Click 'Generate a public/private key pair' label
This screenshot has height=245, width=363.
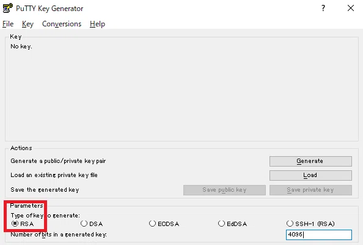[58, 161]
